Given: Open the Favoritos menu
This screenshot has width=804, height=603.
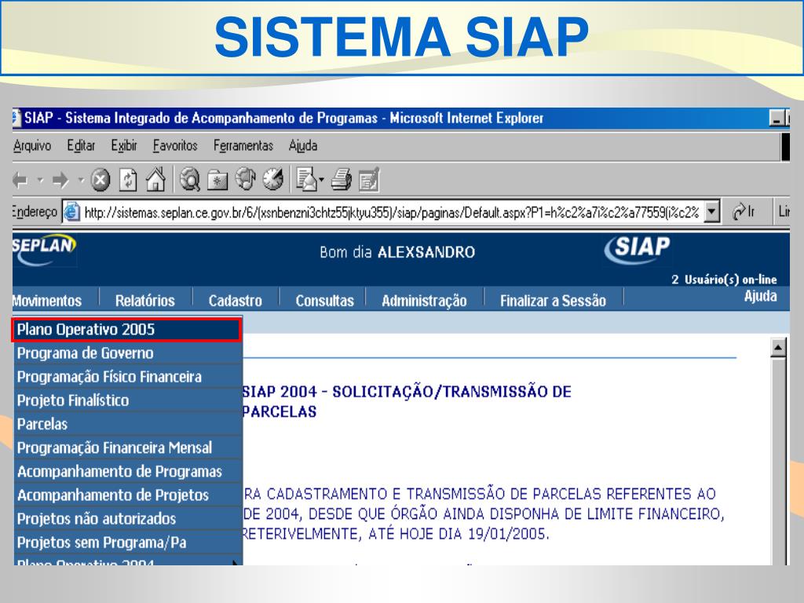Looking at the screenshot, I should 175,145.
